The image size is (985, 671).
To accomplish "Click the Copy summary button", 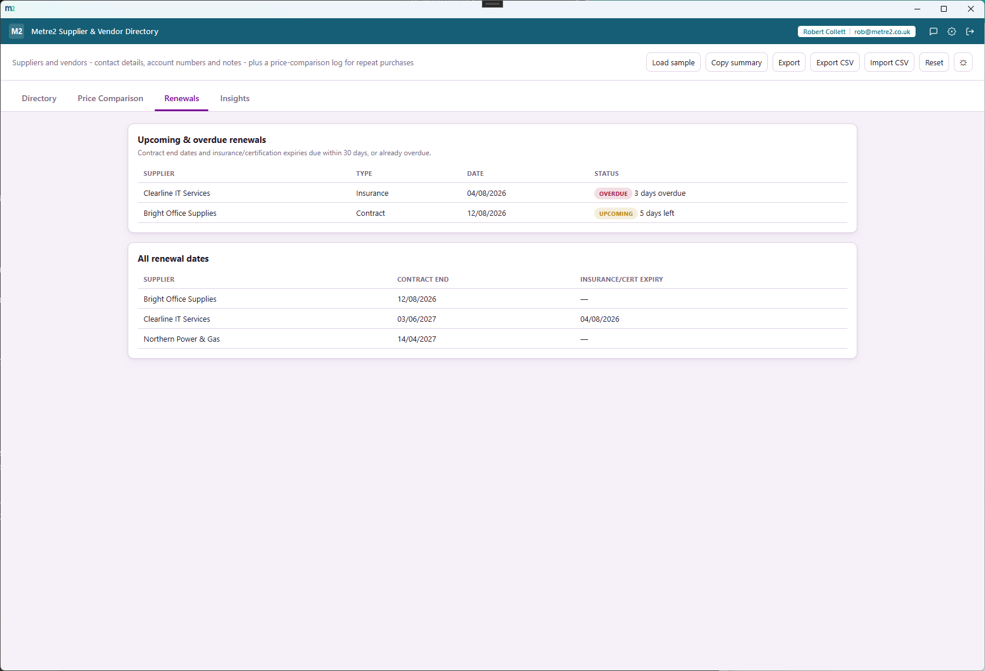I will [x=737, y=62].
